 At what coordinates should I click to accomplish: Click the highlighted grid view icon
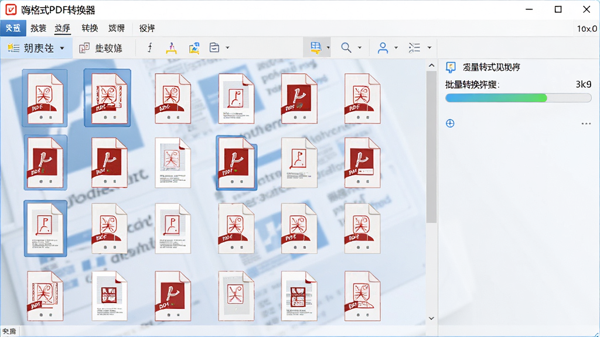click(316, 48)
